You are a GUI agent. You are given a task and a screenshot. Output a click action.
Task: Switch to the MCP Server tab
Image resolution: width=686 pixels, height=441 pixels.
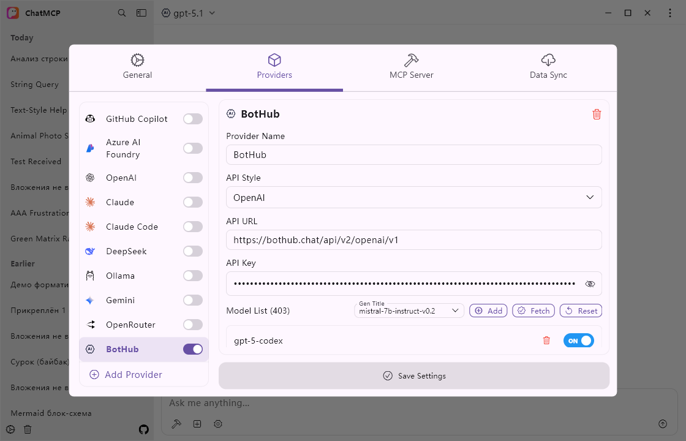point(412,67)
